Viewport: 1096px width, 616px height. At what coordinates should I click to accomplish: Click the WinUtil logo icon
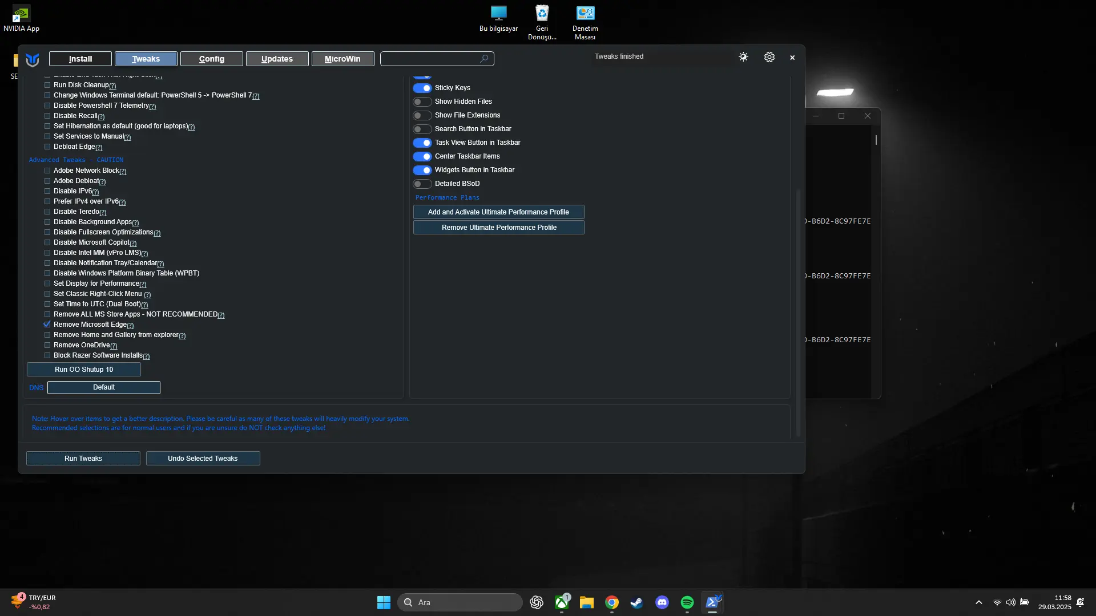click(33, 59)
